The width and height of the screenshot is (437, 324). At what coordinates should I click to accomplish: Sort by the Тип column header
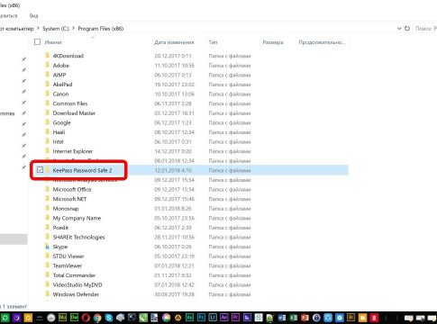pyautogui.click(x=213, y=42)
